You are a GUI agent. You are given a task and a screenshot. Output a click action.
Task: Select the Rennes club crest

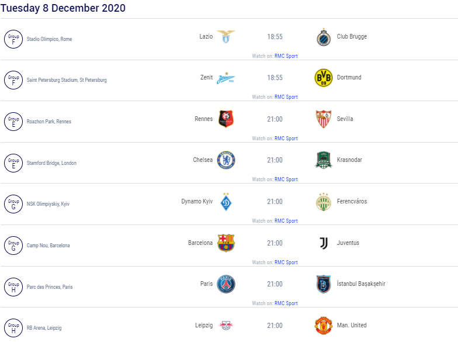(225, 119)
